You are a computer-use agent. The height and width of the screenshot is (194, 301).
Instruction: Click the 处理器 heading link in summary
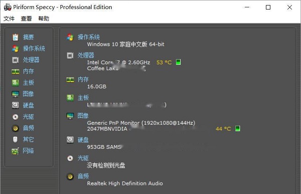coord(86,55)
